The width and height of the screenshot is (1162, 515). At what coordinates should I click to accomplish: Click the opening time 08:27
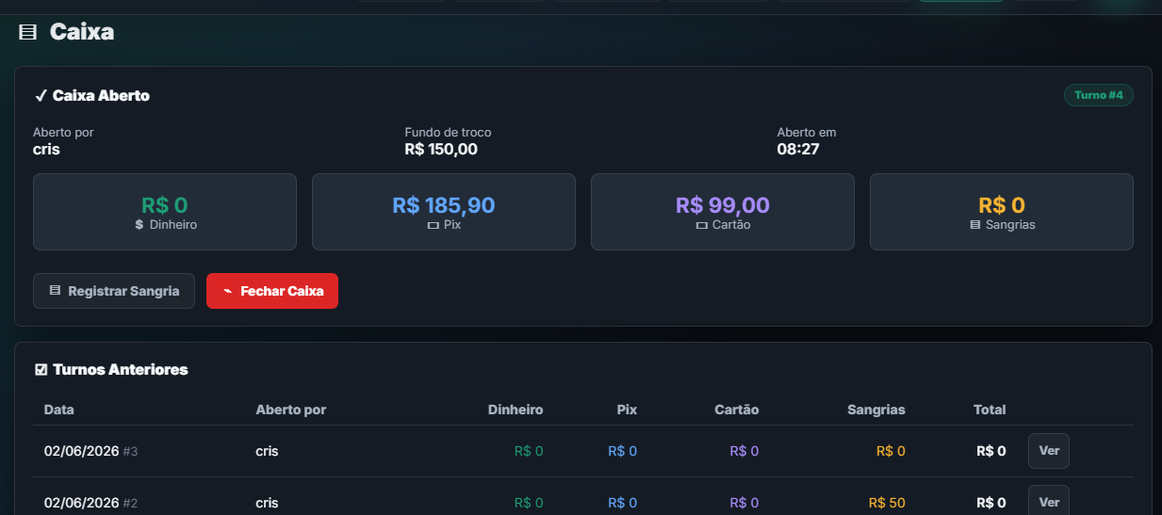(798, 149)
